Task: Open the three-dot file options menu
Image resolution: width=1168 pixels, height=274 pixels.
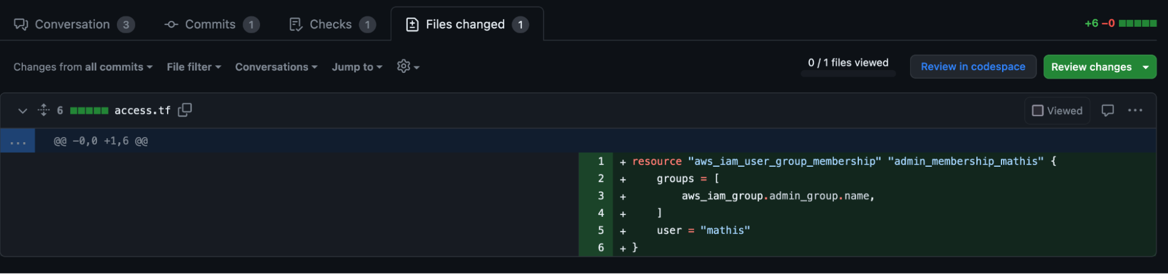Action: (x=1135, y=110)
